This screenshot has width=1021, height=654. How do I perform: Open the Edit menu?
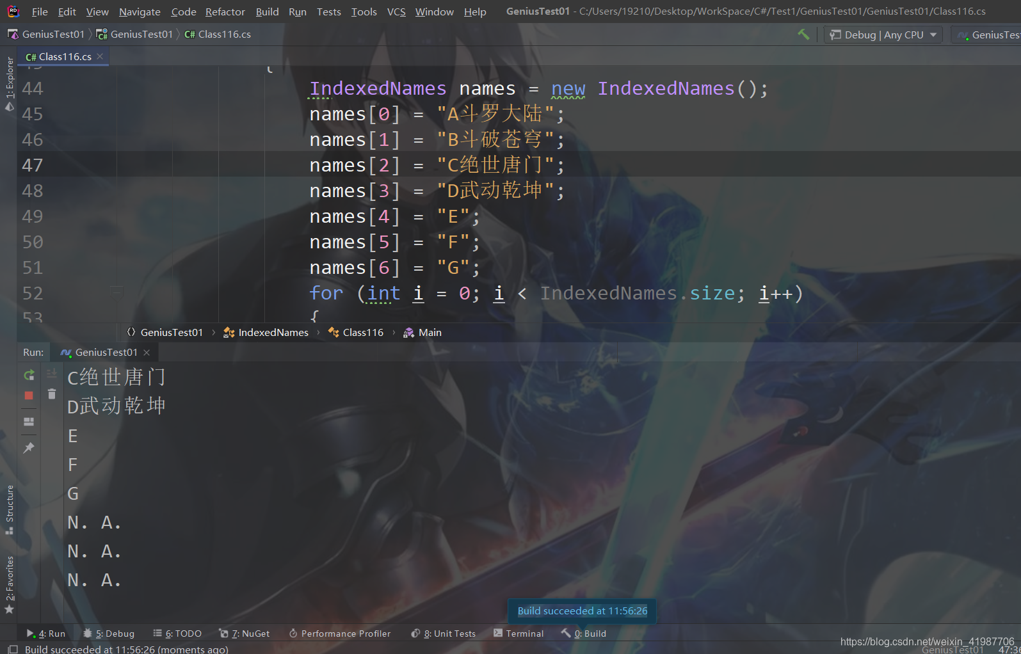coord(67,12)
